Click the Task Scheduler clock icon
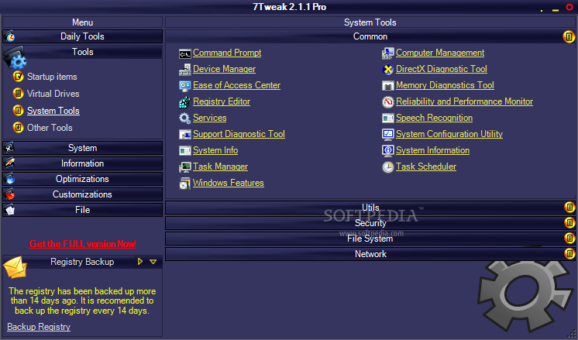The image size is (578, 340). click(388, 167)
